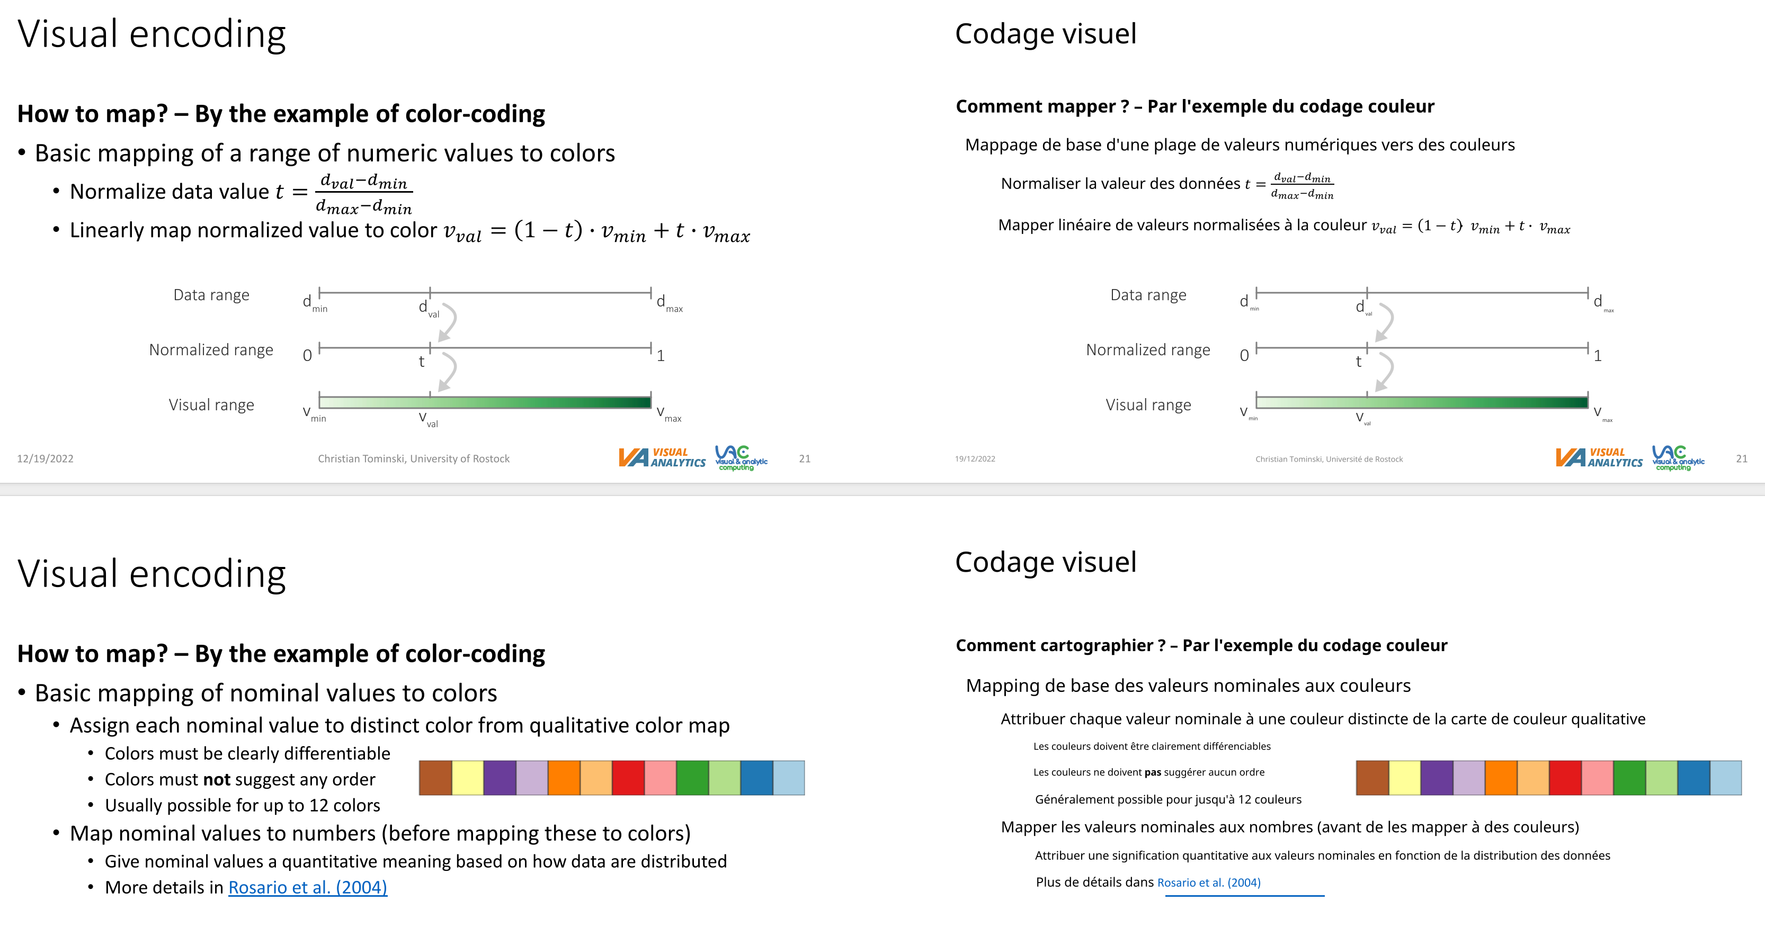The height and width of the screenshot is (937, 1765).
Task: Click the VAC computing logo on French slide
Action: (x=1678, y=457)
